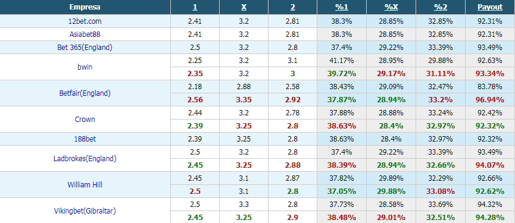This screenshot has height=223, width=515.
Task: Open the Asiabet88 bookmaker link
Action: 85,34
